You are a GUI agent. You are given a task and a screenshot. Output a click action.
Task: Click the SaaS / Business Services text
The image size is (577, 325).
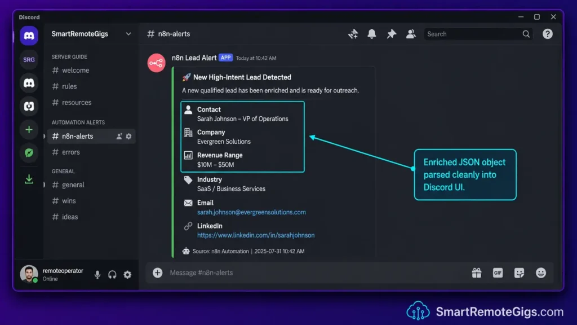tap(231, 188)
